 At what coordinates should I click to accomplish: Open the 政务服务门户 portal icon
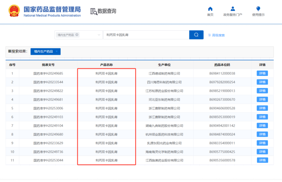(232, 9)
